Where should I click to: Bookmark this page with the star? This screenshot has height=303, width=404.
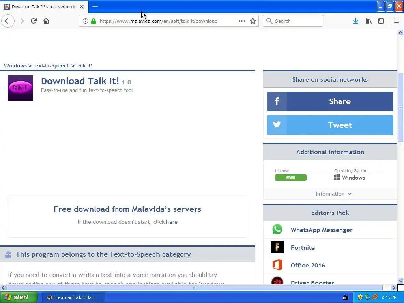(x=253, y=21)
